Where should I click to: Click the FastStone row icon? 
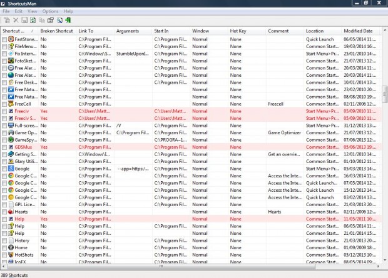click(x=11, y=39)
